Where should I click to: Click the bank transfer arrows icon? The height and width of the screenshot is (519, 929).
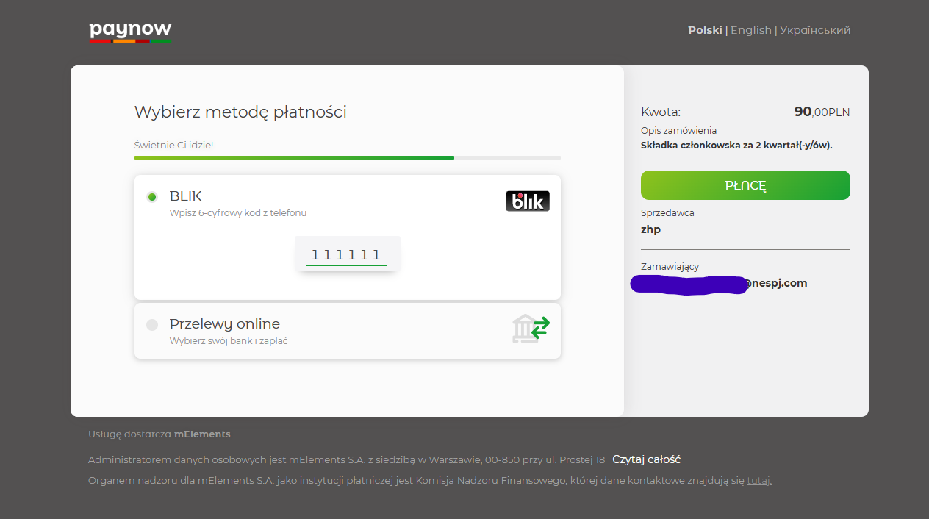coord(531,329)
